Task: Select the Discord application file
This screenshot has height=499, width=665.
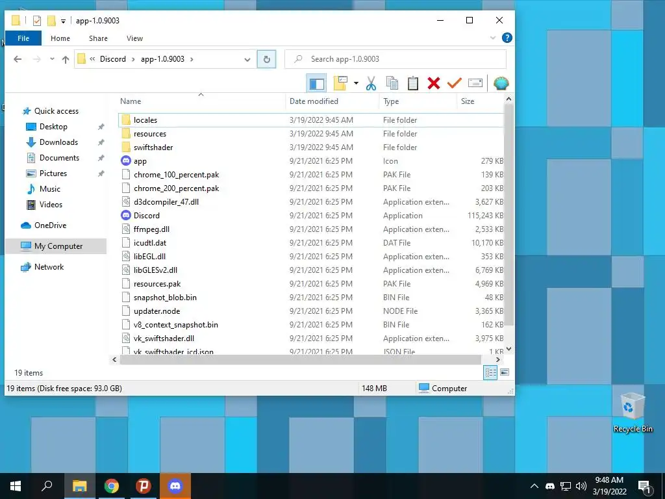Action: (311, 216)
